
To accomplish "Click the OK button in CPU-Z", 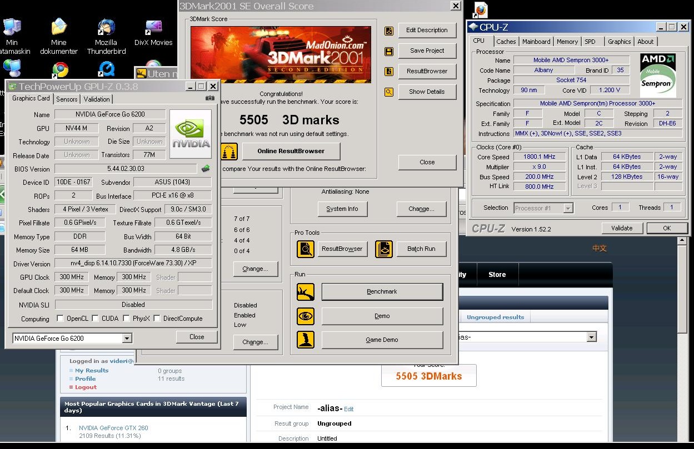I will pos(667,228).
